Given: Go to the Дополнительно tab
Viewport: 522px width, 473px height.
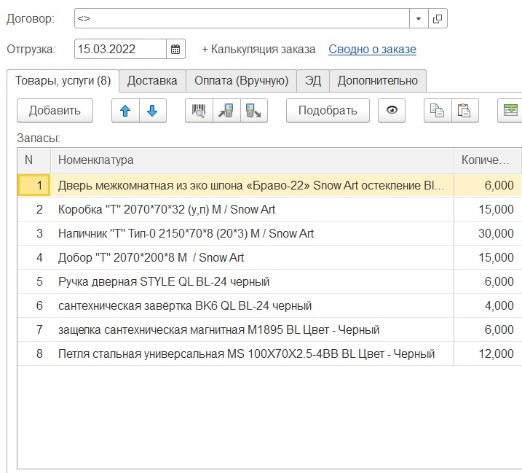Looking at the screenshot, I should (377, 80).
